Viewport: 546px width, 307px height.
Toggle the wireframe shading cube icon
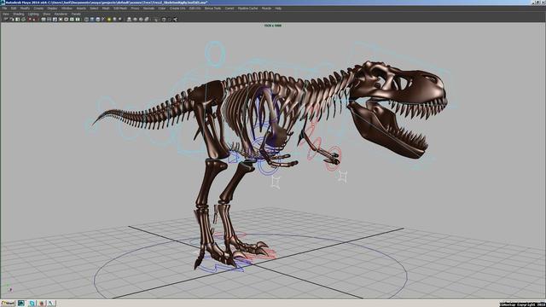point(86,19)
